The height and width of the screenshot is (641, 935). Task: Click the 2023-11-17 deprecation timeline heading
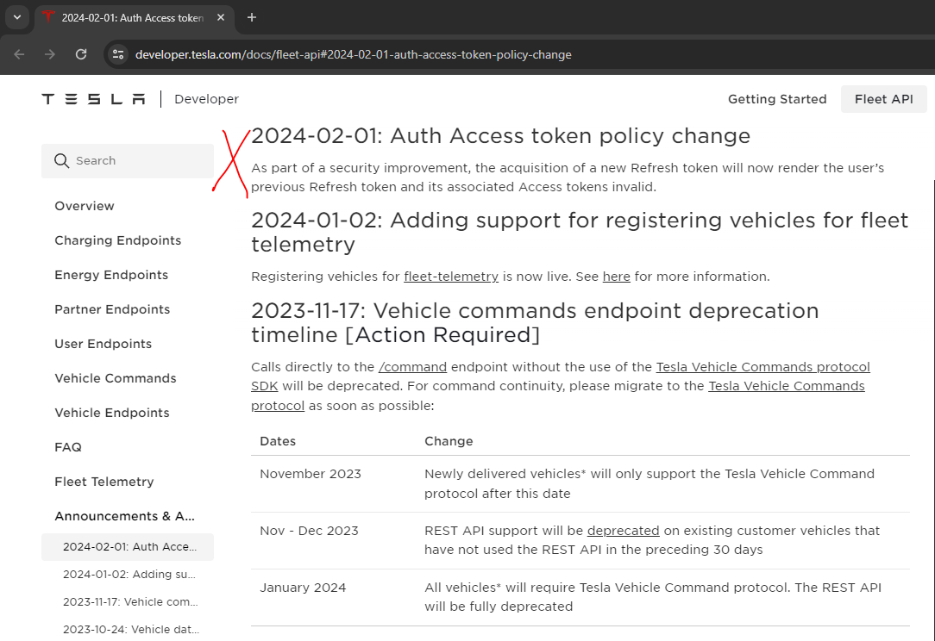tap(535, 323)
